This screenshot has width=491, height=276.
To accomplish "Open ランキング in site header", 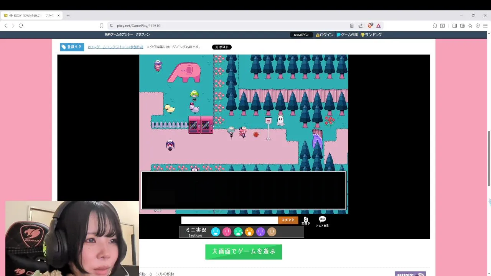I will [x=371, y=34].
